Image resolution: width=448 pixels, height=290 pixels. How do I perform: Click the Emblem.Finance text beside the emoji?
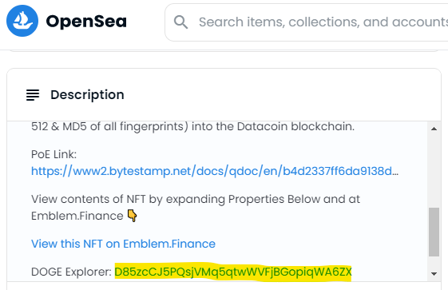pyautogui.click(x=77, y=216)
